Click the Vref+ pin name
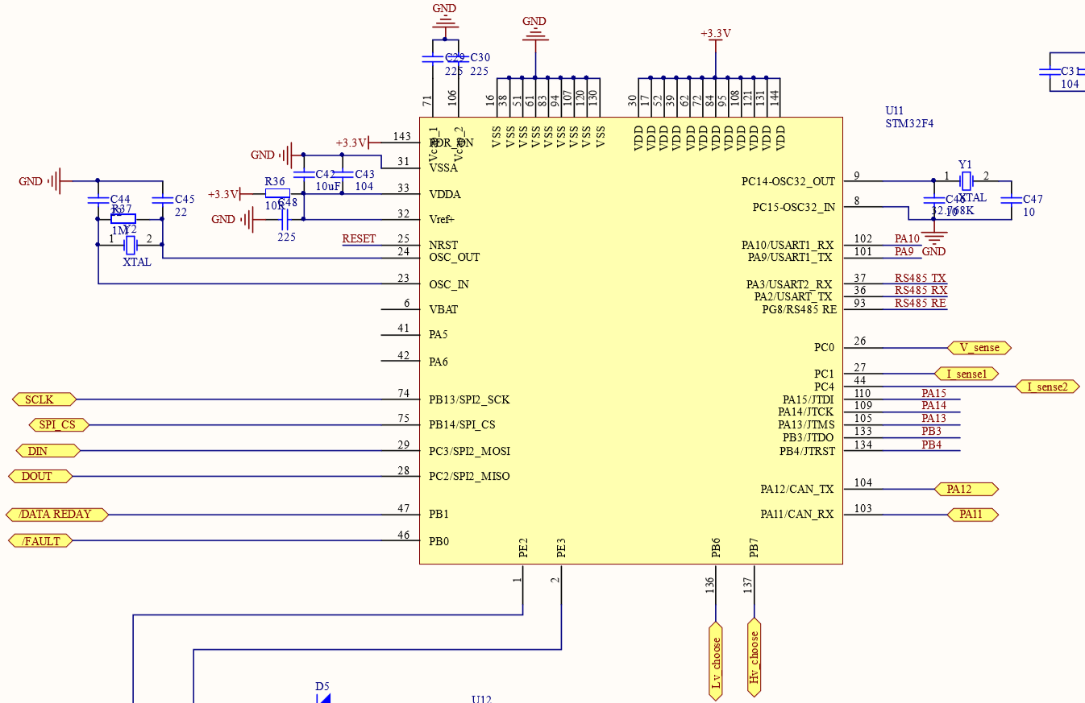The width and height of the screenshot is (1085, 703). tap(442, 220)
